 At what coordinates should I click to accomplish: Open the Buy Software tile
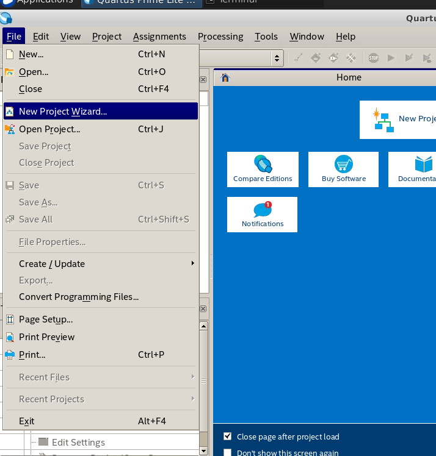[x=343, y=169]
